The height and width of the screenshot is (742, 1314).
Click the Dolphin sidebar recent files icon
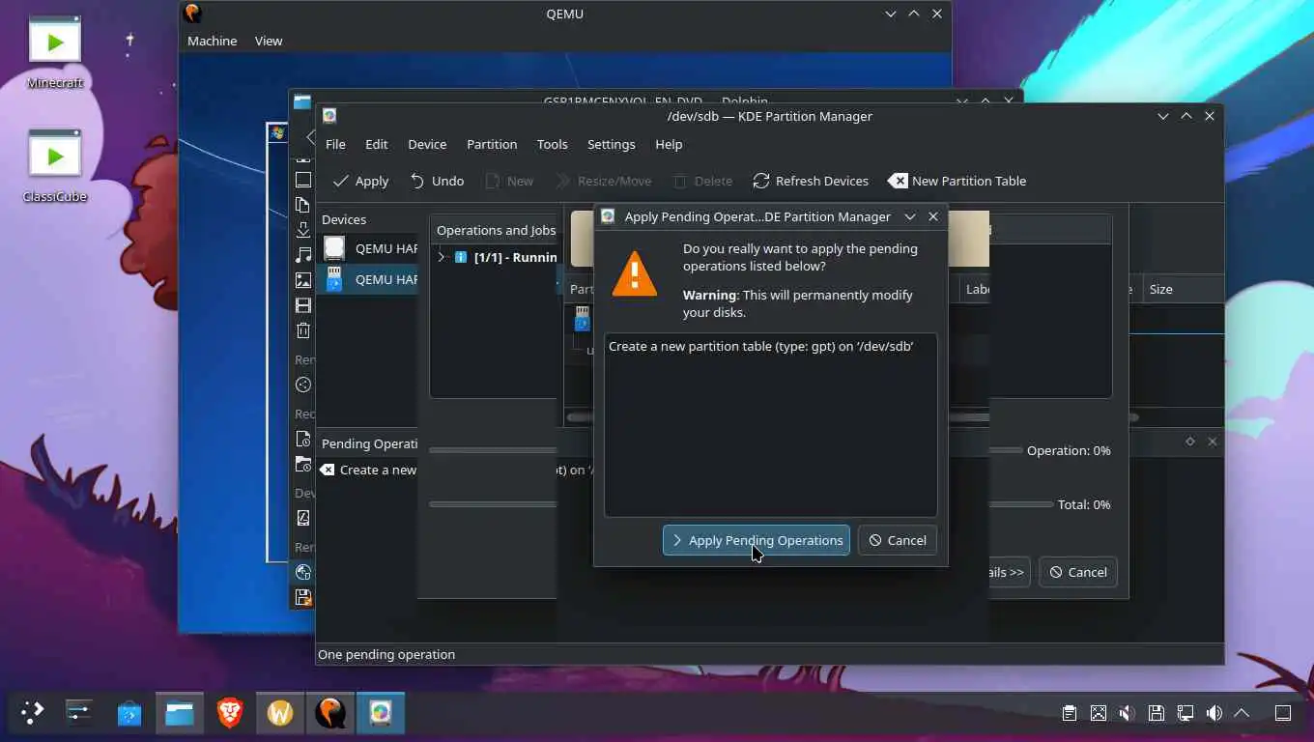tap(303, 439)
